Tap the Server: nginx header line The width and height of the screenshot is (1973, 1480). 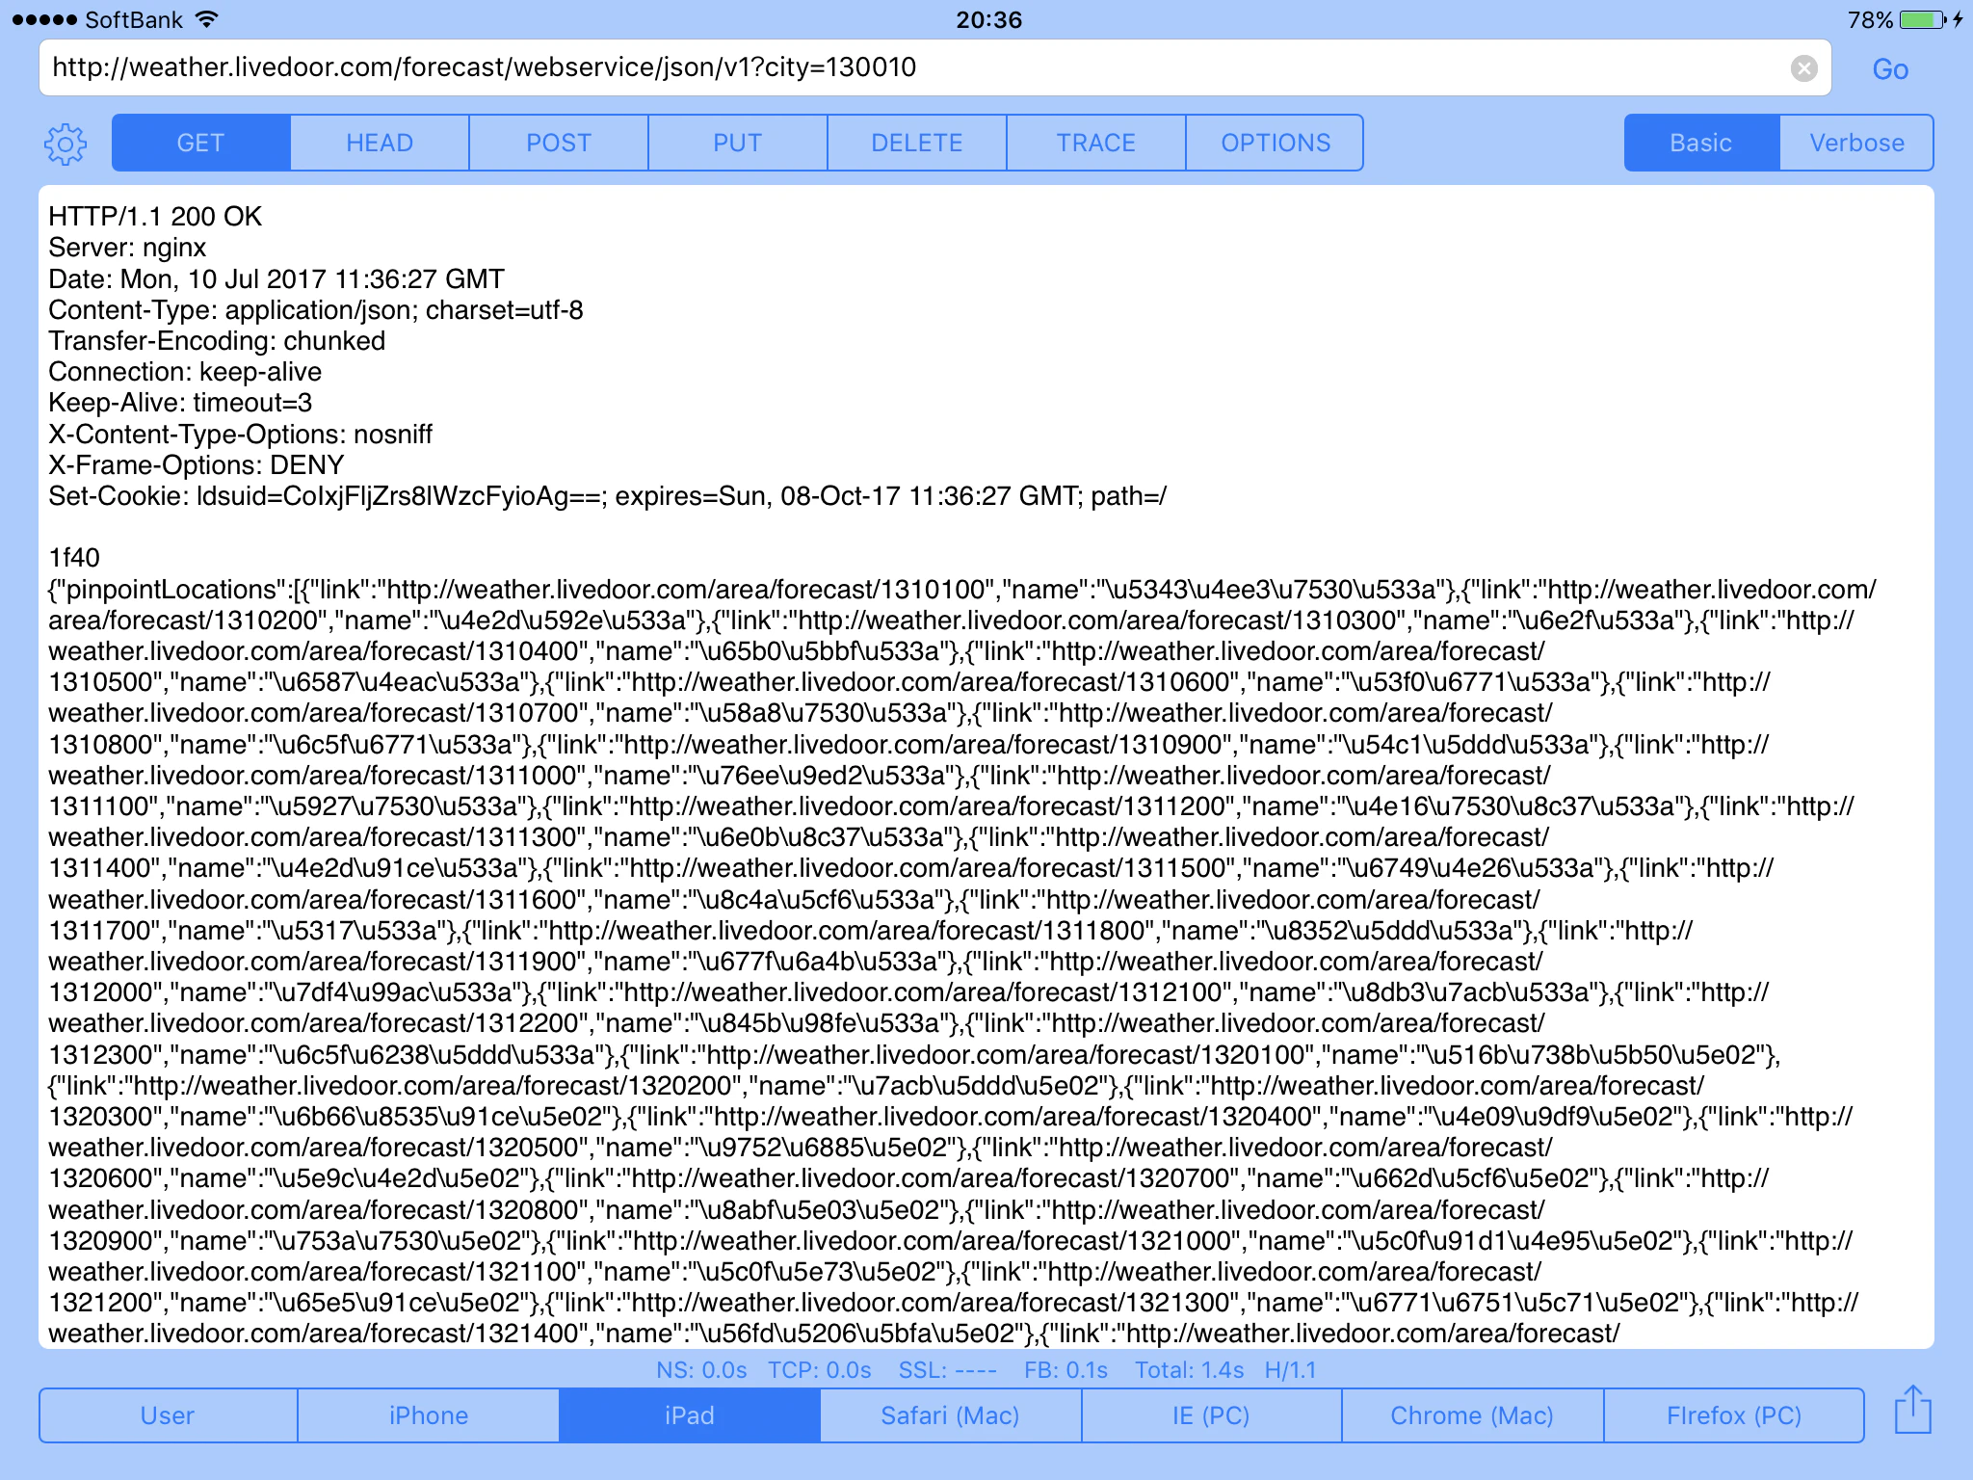pos(127,248)
